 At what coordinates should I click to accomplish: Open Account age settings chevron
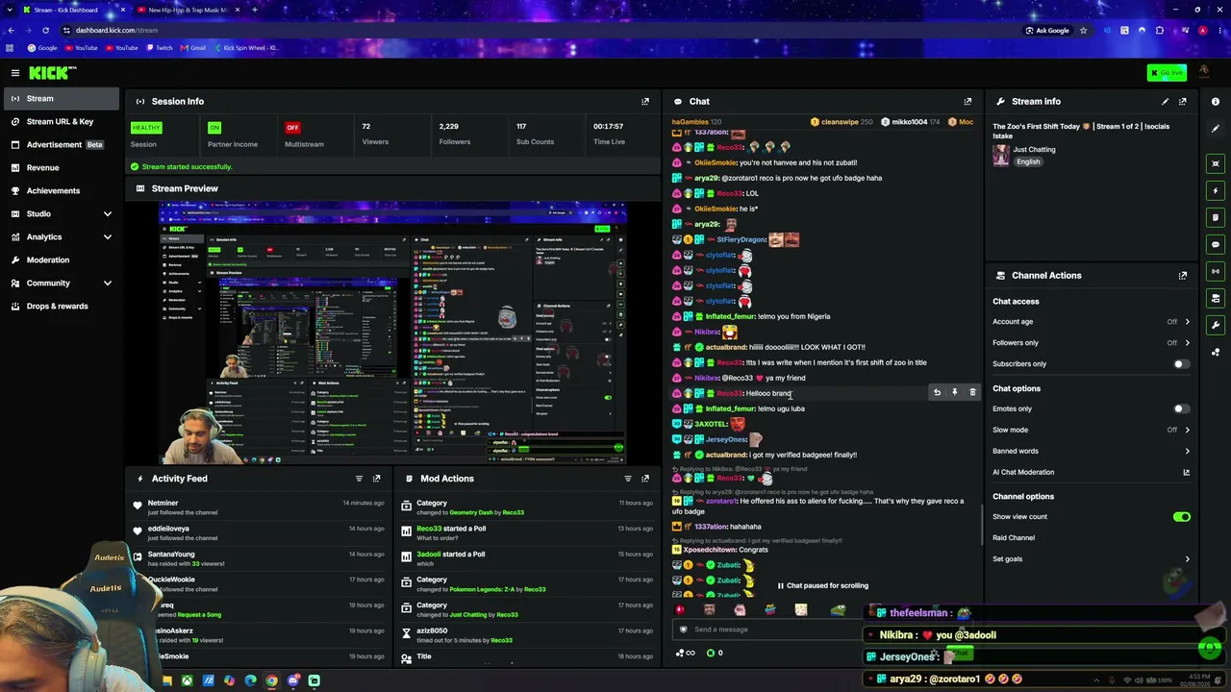click(1187, 322)
